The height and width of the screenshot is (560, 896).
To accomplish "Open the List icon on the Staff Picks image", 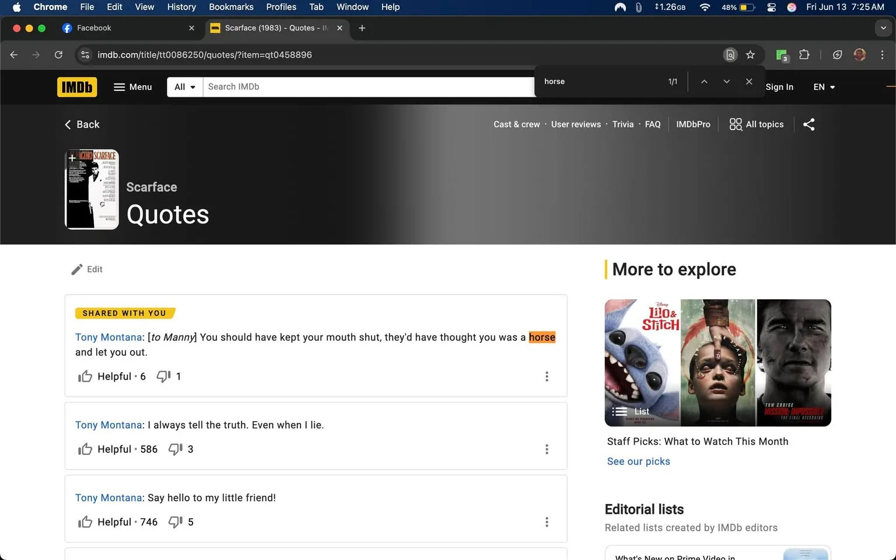I will (619, 411).
